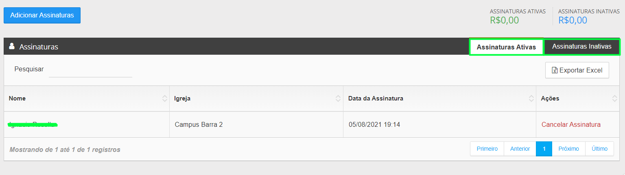Cancel the subscription via Cancelar Assinatura
The height and width of the screenshot is (175, 625).
[x=571, y=124]
